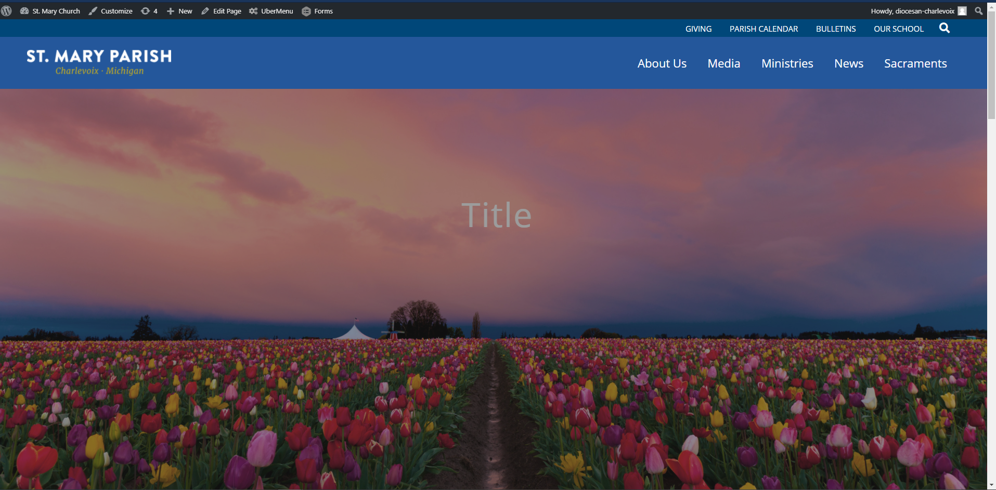This screenshot has width=996, height=490.
Task: Expand the Sacraments navigation menu
Action: [x=915, y=63]
